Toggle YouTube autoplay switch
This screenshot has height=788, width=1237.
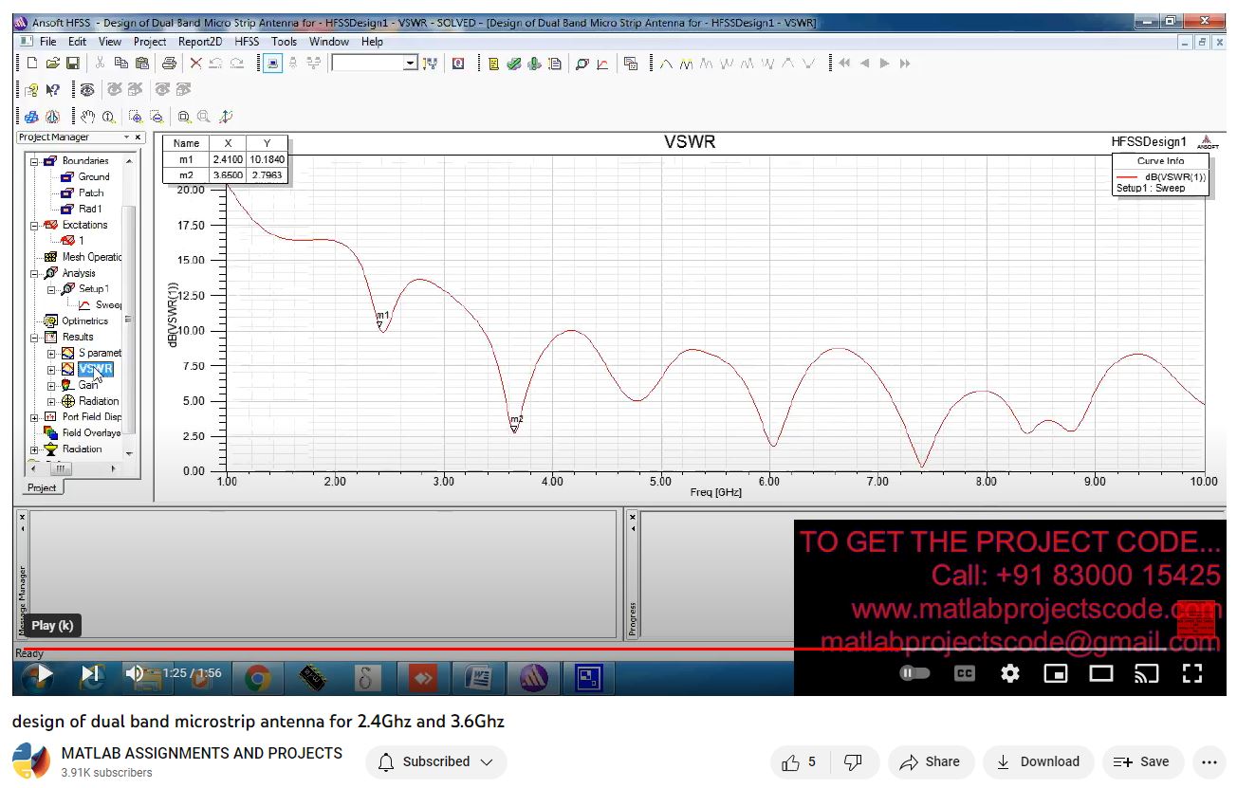point(914,673)
